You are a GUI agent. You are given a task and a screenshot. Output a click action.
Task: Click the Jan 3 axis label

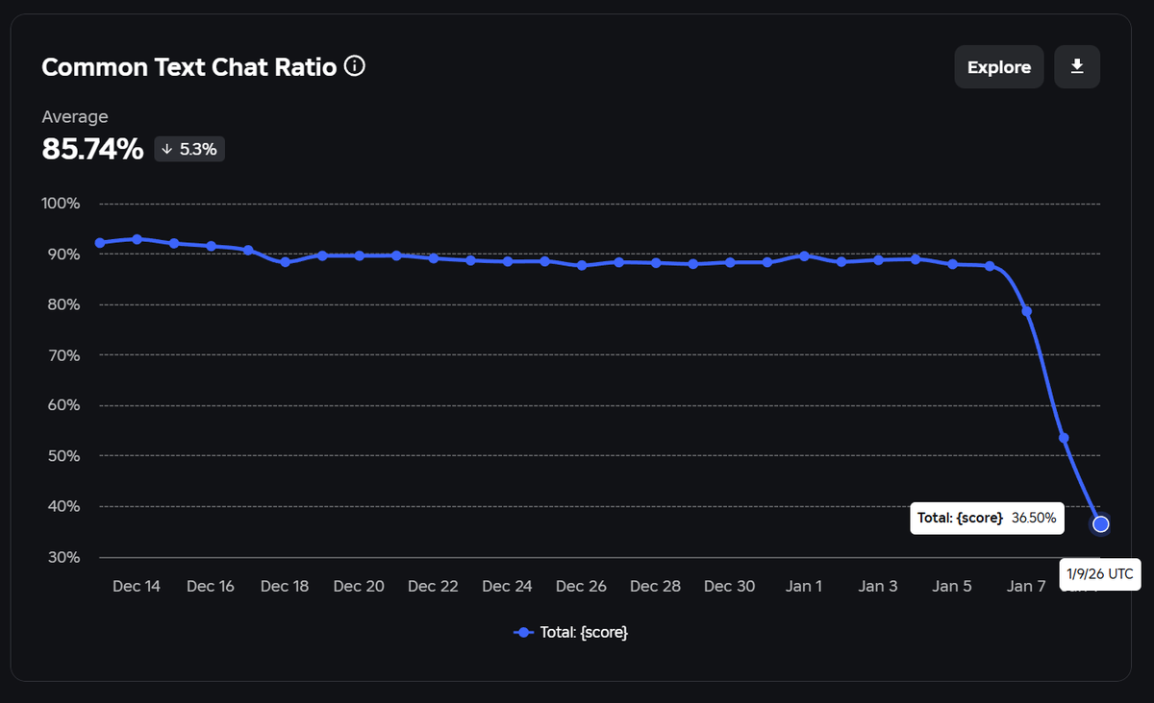point(878,586)
